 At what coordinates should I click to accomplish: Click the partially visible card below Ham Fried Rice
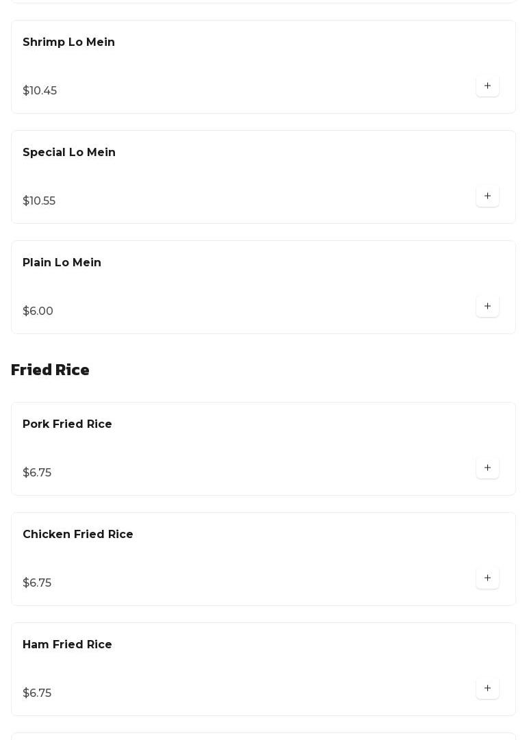click(263, 737)
